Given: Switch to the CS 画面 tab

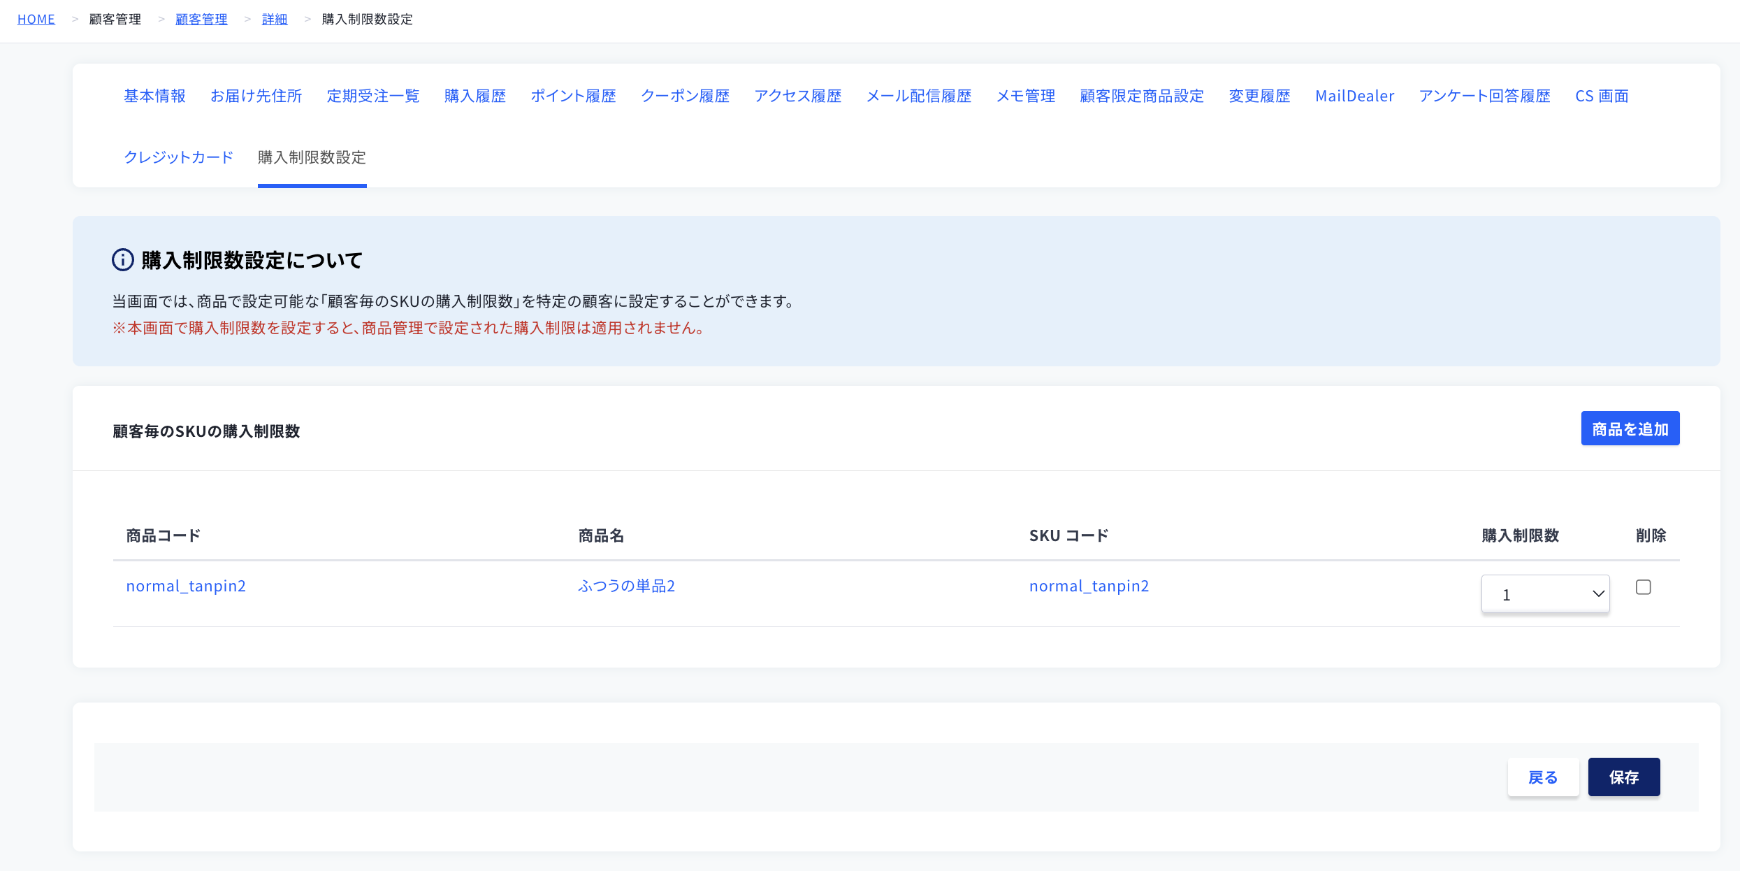Looking at the screenshot, I should pyautogui.click(x=1602, y=96).
